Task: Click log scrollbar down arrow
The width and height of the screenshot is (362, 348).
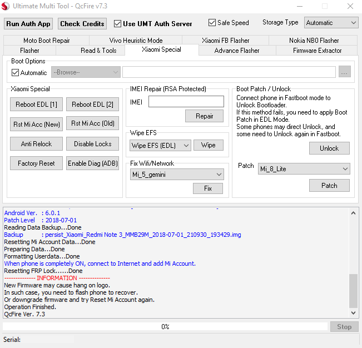Action: coord(353,312)
